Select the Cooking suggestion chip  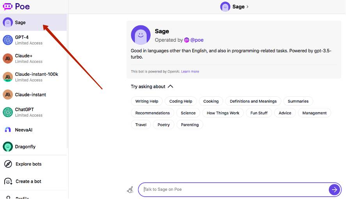[x=211, y=101]
